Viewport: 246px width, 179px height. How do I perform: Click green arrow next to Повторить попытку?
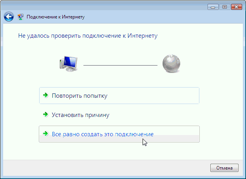[x=45, y=95]
